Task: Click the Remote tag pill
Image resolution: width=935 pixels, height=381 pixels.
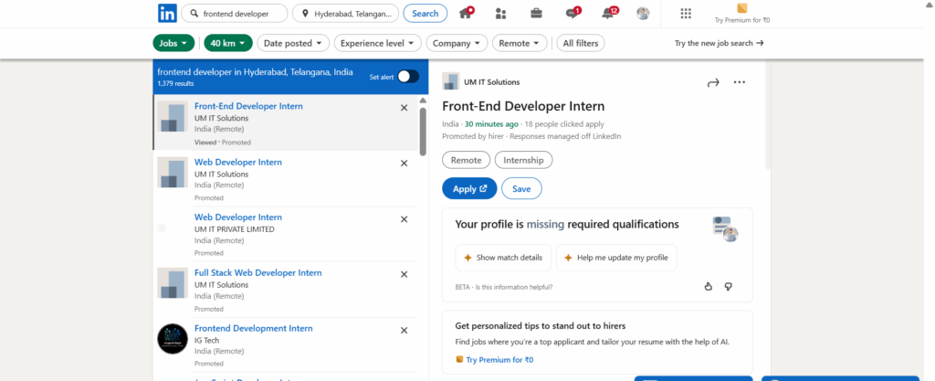Action: 466,160
